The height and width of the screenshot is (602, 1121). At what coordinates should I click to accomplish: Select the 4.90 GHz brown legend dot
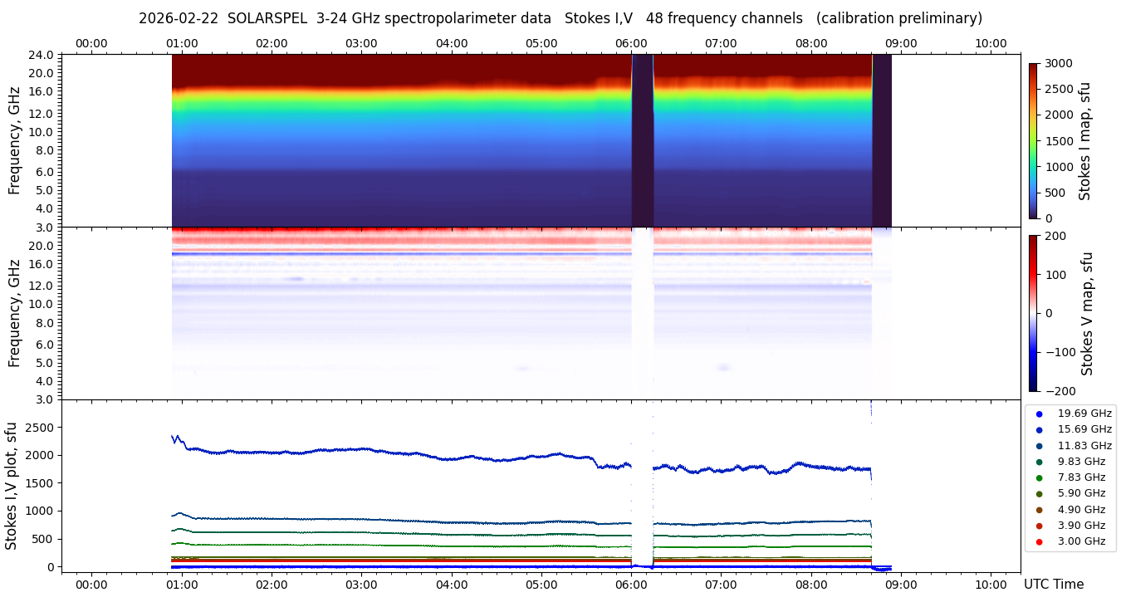point(1039,510)
